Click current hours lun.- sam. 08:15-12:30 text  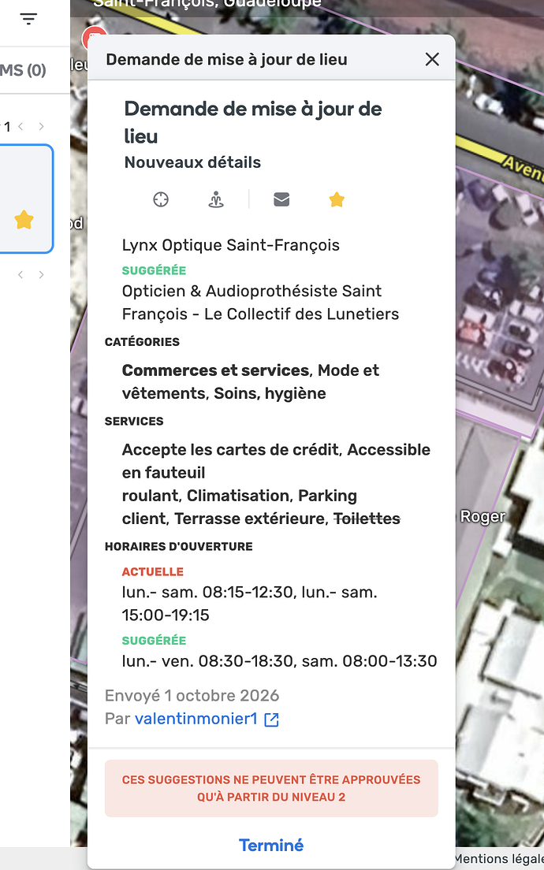[249, 604]
